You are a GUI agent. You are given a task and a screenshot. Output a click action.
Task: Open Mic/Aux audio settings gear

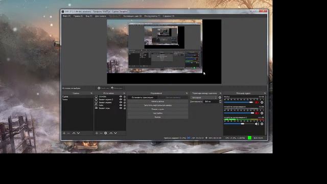(x=262, y=102)
